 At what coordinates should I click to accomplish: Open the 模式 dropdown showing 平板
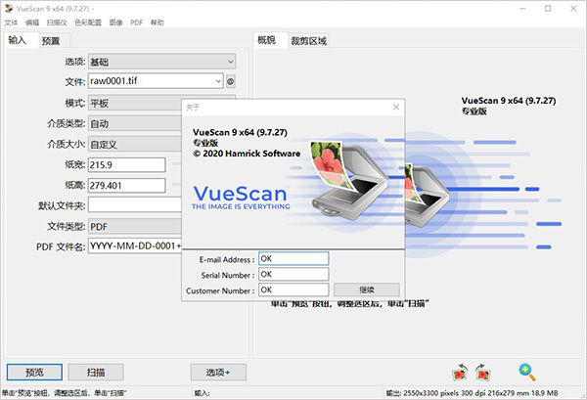(135, 103)
